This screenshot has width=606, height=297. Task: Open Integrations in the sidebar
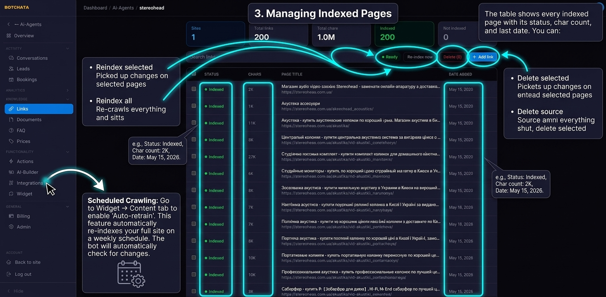tap(30, 183)
